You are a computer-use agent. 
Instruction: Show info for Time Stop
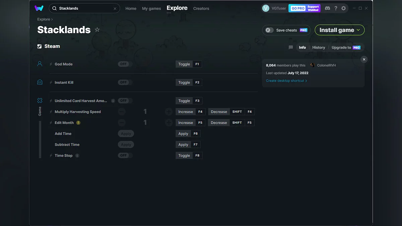click(x=77, y=155)
